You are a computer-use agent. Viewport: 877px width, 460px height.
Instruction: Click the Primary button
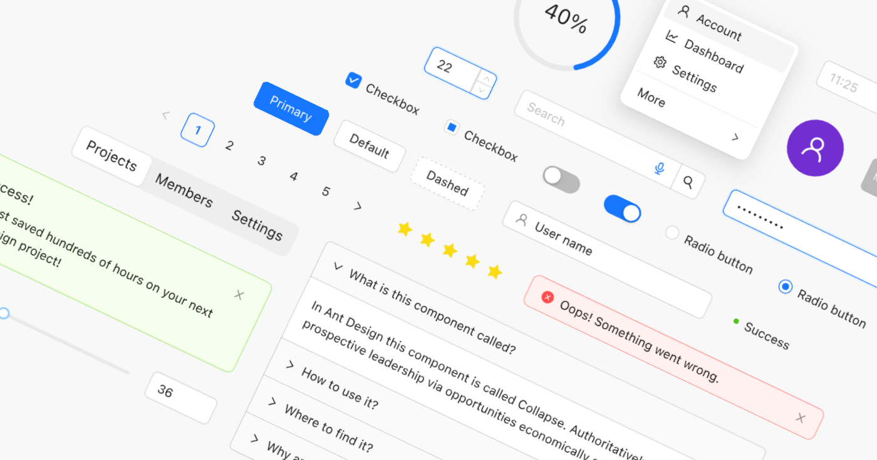tap(291, 109)
